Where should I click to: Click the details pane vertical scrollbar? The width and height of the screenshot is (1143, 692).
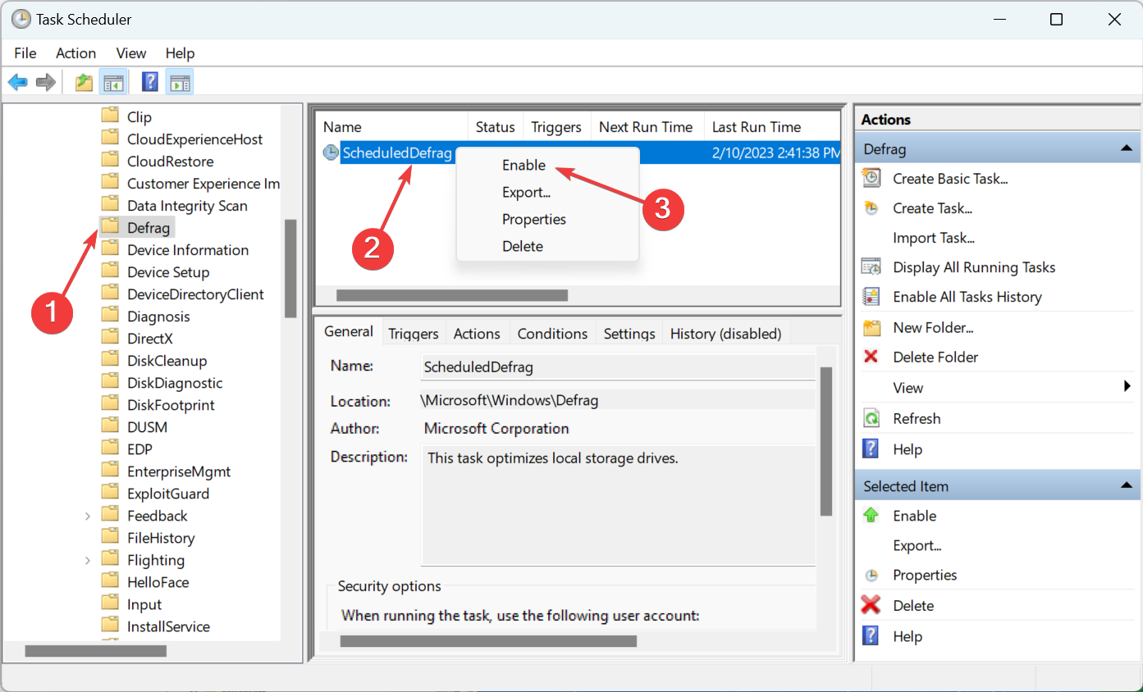pyautogui.click(x=826, y=441)
